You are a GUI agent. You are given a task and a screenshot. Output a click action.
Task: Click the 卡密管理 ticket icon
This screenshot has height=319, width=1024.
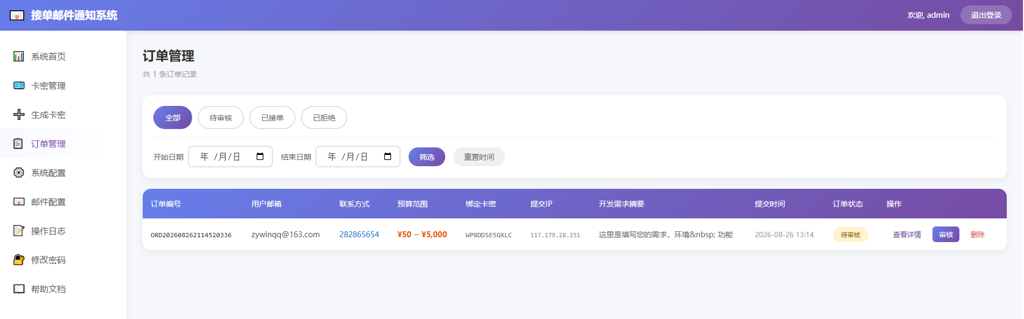point(19,86)
